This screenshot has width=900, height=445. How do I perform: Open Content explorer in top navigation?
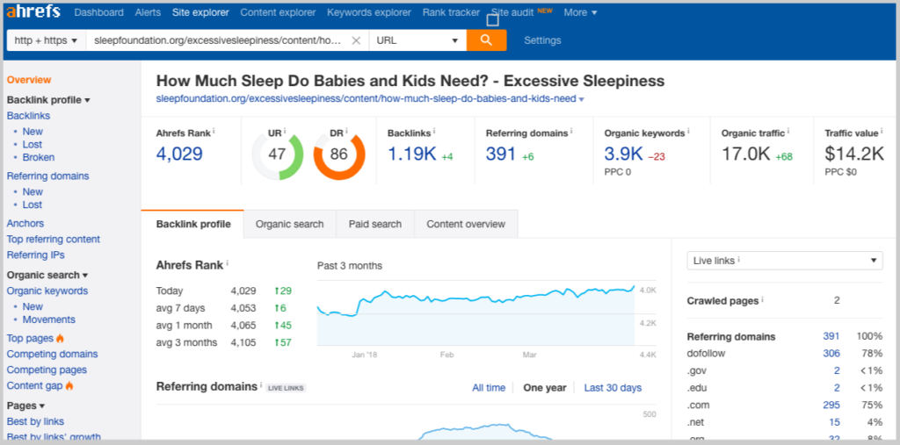click(x=278, y=12)
